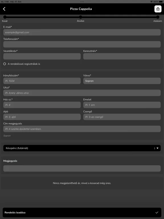The image size is (164, 219).
Task: Click the Kosár step label
Action: tap(5, 21)
